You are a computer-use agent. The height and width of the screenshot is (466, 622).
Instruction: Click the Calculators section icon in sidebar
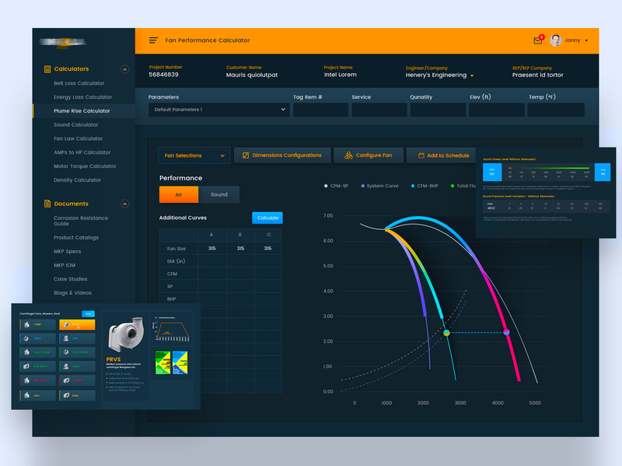click(x=47, y=68)
